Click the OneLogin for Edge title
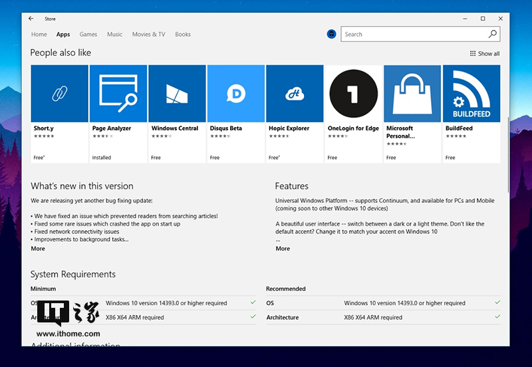The width and height of the screenshot is (532, 367). (x=353, y=128)
